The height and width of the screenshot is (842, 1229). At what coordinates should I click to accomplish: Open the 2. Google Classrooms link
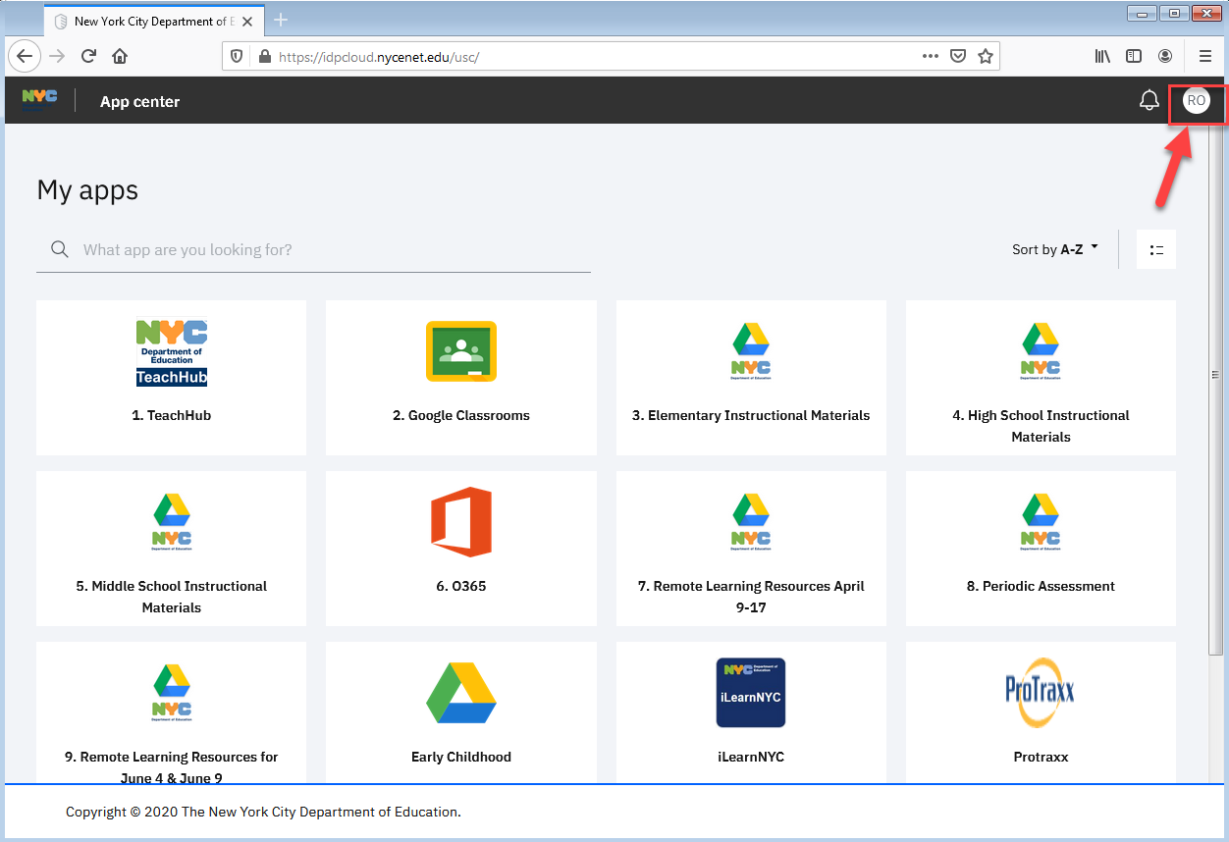(461, 415)
